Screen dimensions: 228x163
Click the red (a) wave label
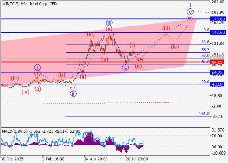pos(37,89)
